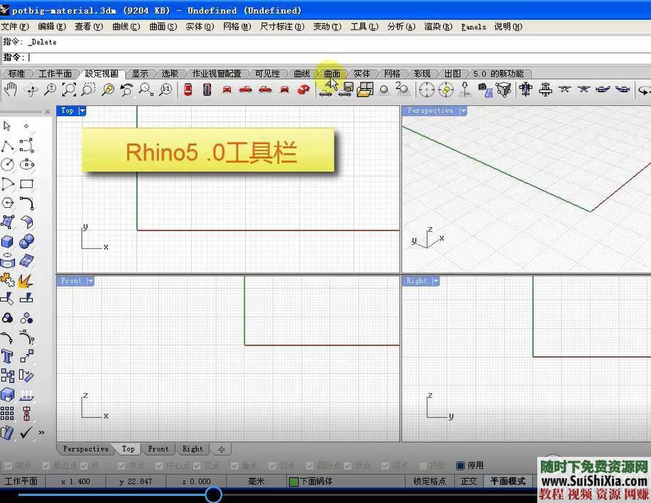Select the Polygon tool

click(x=8, y=202)
